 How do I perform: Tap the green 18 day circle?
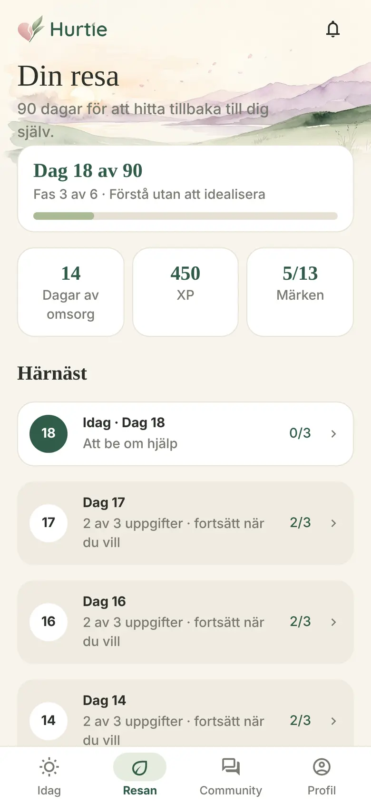click(49, 433)
